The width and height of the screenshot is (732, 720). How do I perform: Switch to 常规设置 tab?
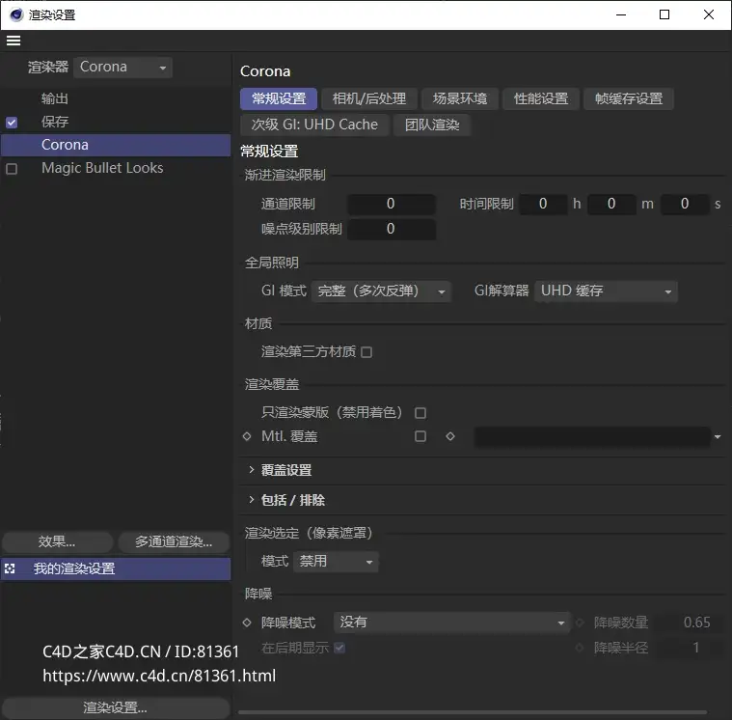279,98
